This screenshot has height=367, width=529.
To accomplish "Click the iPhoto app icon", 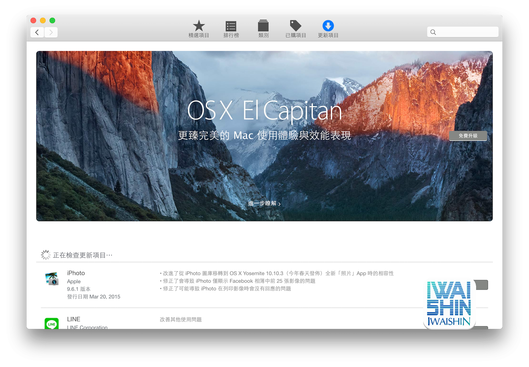I will [52, 279].
